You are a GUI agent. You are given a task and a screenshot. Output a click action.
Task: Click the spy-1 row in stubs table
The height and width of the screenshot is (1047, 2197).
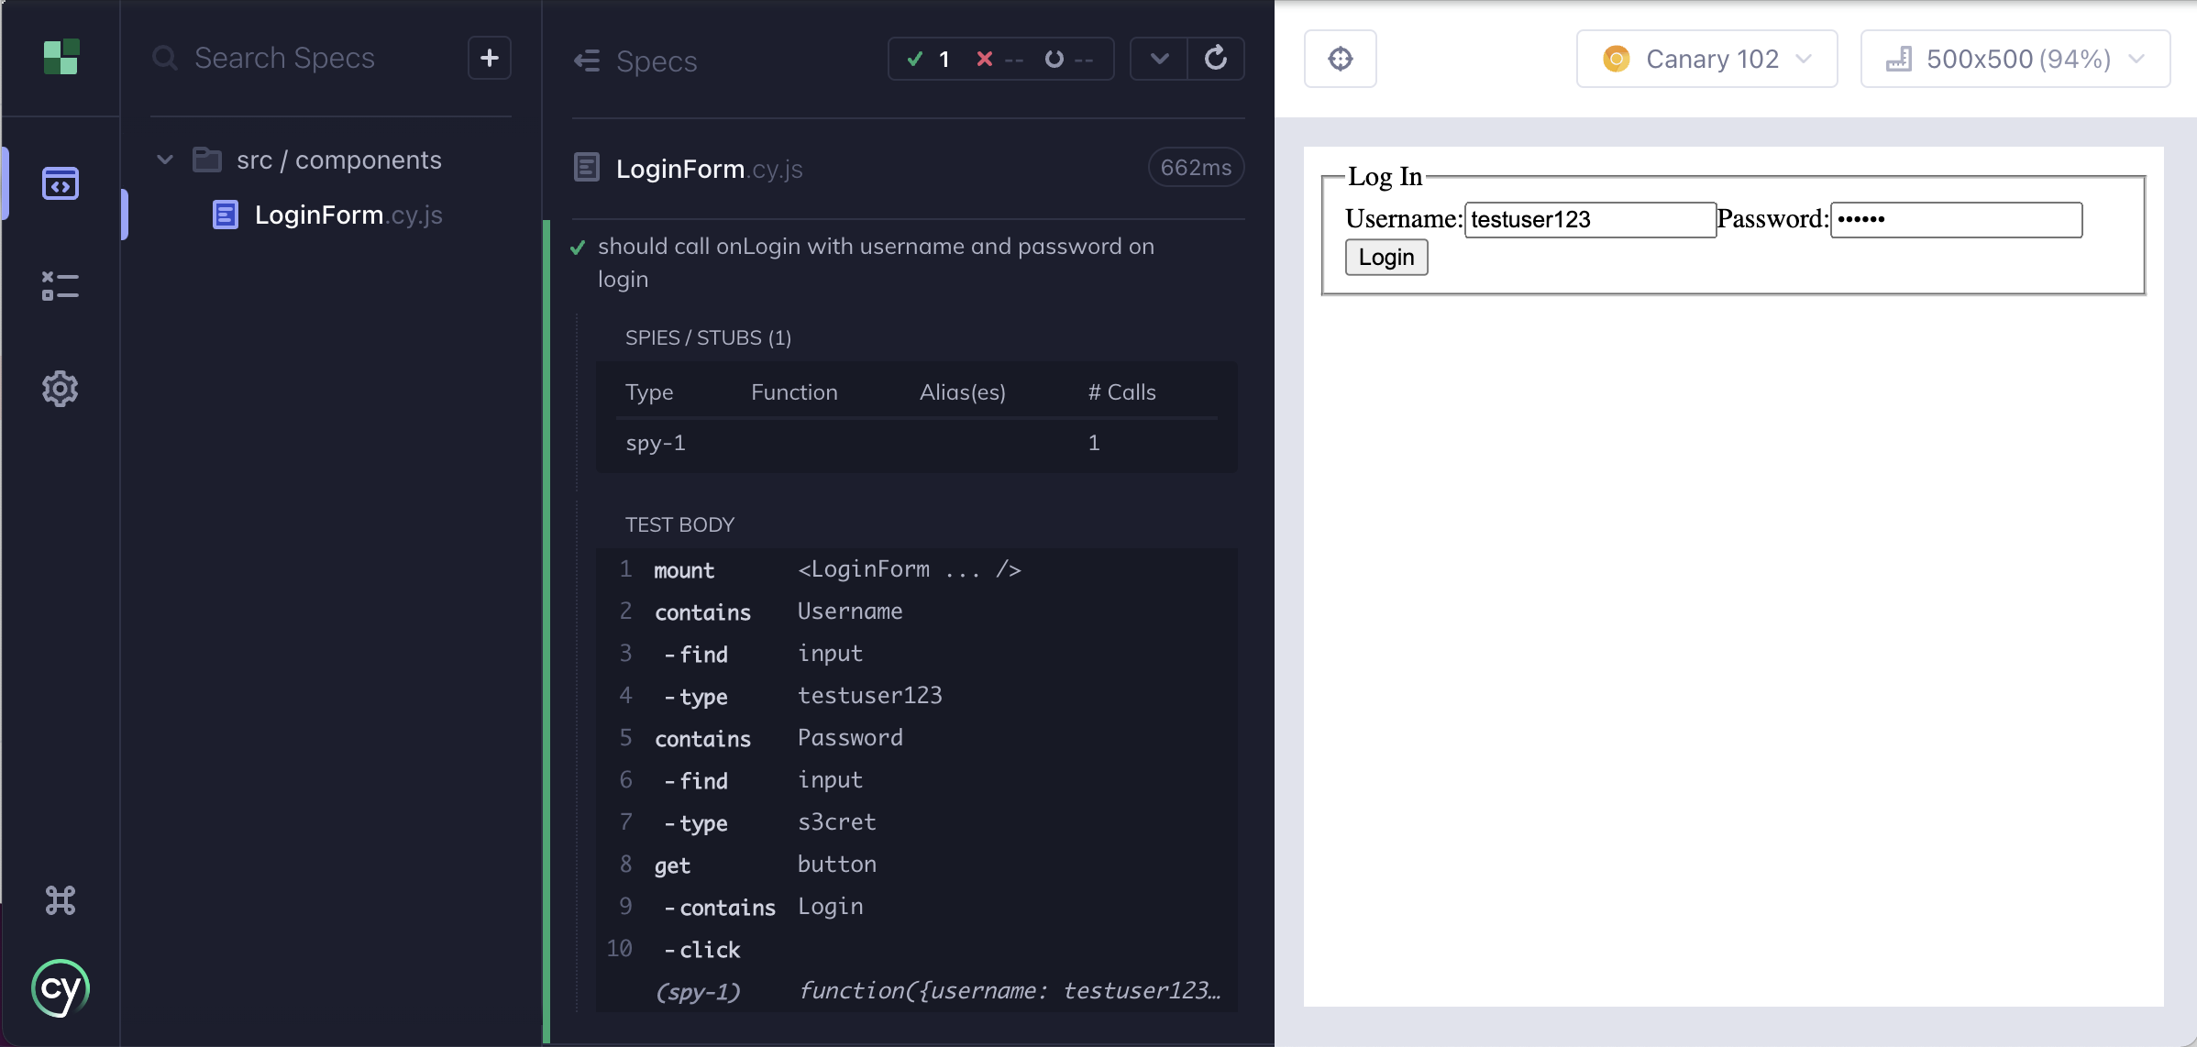pos(917,444)
